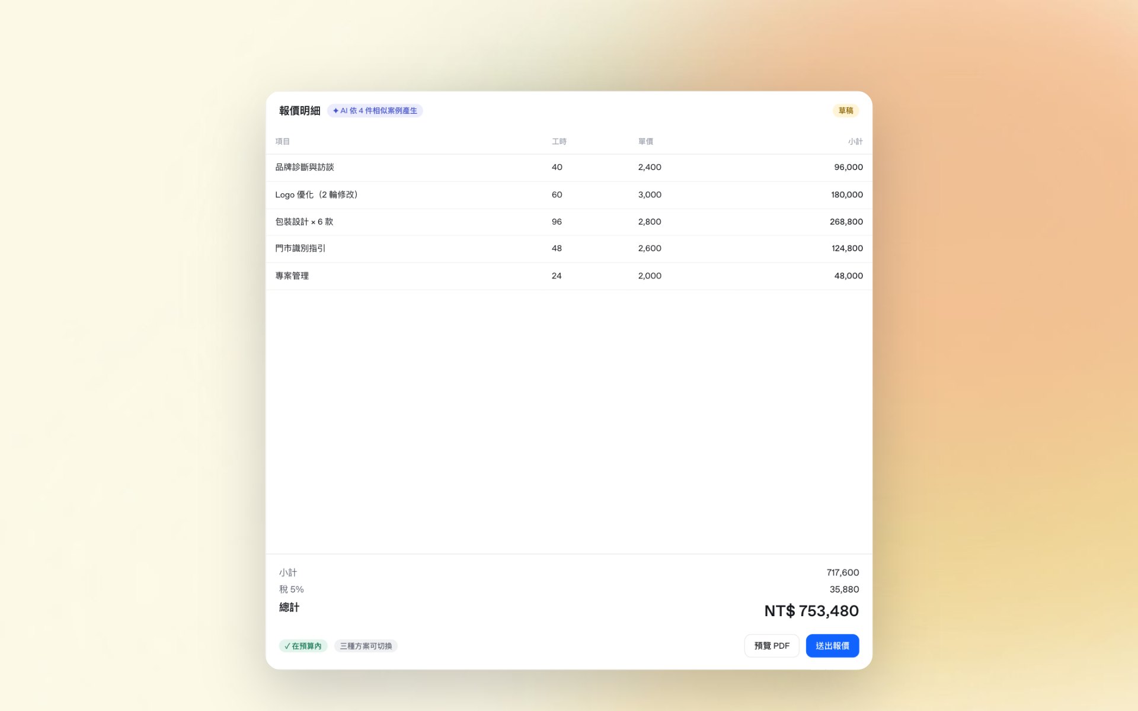Viewport: 1138px width, 711px height.
Task: Click hours value 60 for Logo 優化
Action: tap(557, 194)
